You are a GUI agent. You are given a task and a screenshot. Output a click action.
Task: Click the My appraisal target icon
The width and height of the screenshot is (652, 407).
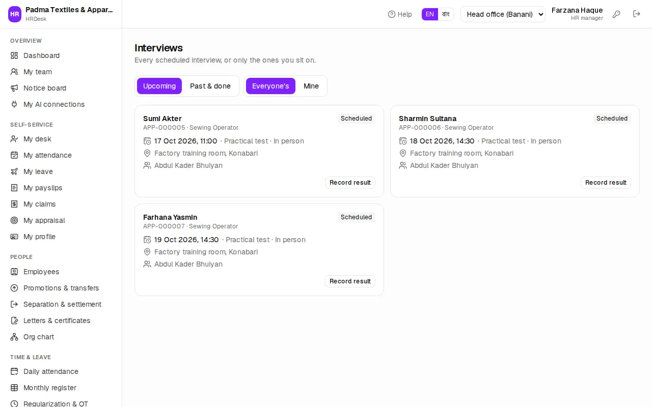click(14, 220)
